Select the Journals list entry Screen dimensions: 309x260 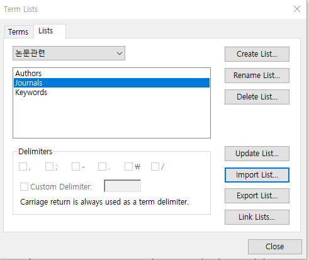(111, 83)
